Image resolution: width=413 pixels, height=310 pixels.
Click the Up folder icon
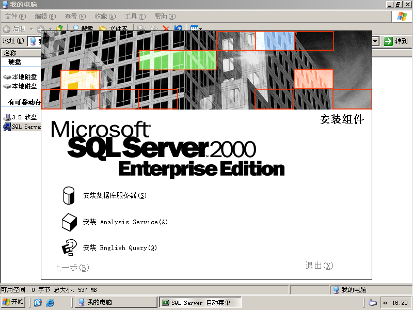[60, 28]
